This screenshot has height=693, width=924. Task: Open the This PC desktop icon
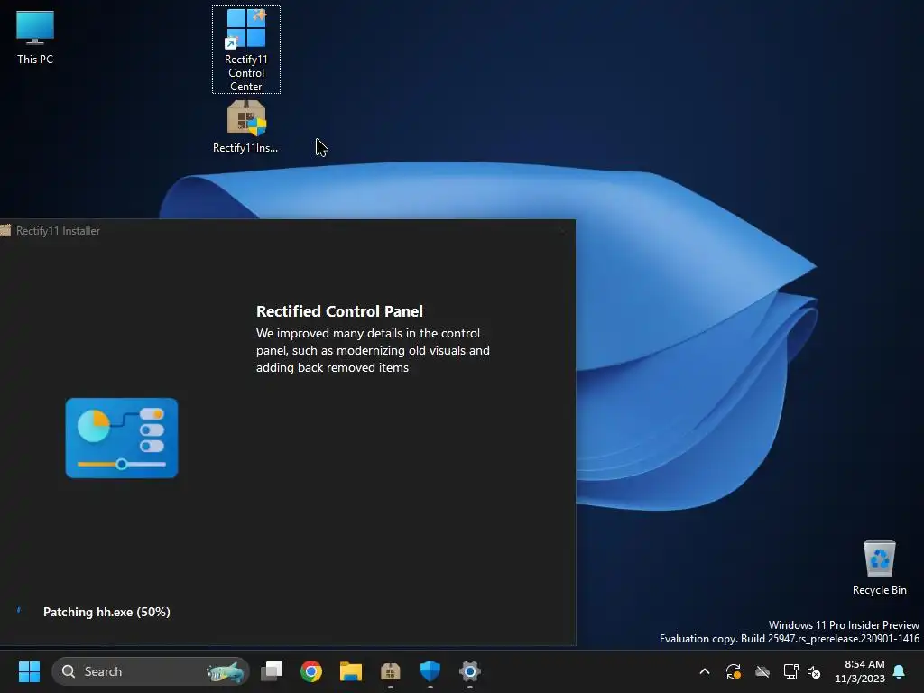[x=35, y=36]
